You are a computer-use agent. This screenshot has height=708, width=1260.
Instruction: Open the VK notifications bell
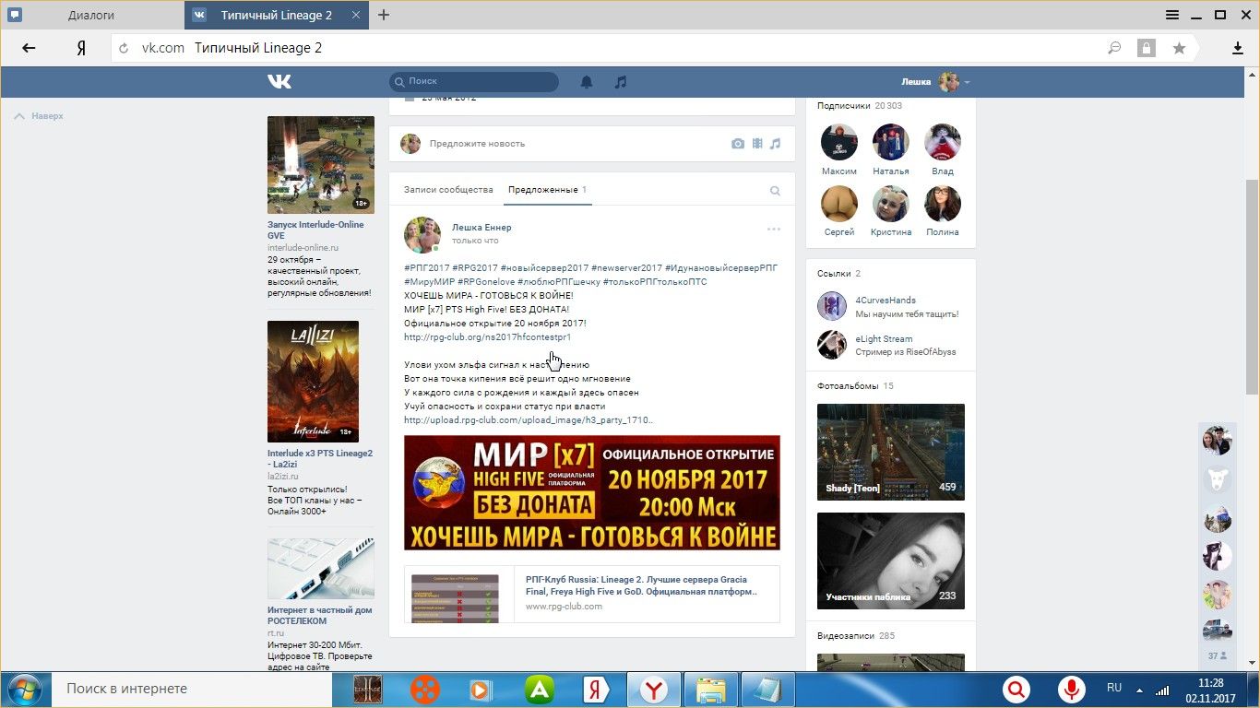tap(587, 82)
